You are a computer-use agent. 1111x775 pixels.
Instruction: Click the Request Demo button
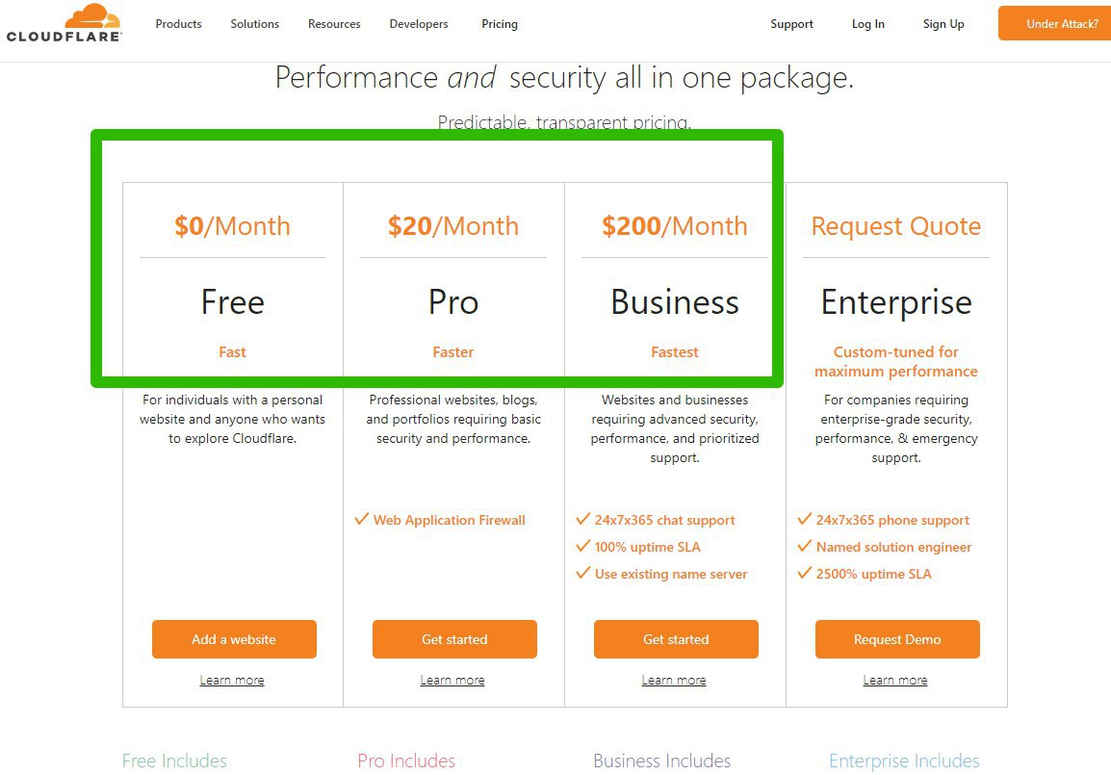click(897, 639)
